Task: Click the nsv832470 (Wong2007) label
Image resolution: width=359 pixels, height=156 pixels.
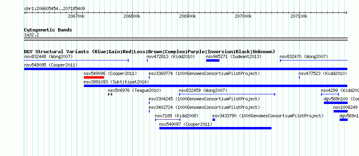Action: point(304,56)
